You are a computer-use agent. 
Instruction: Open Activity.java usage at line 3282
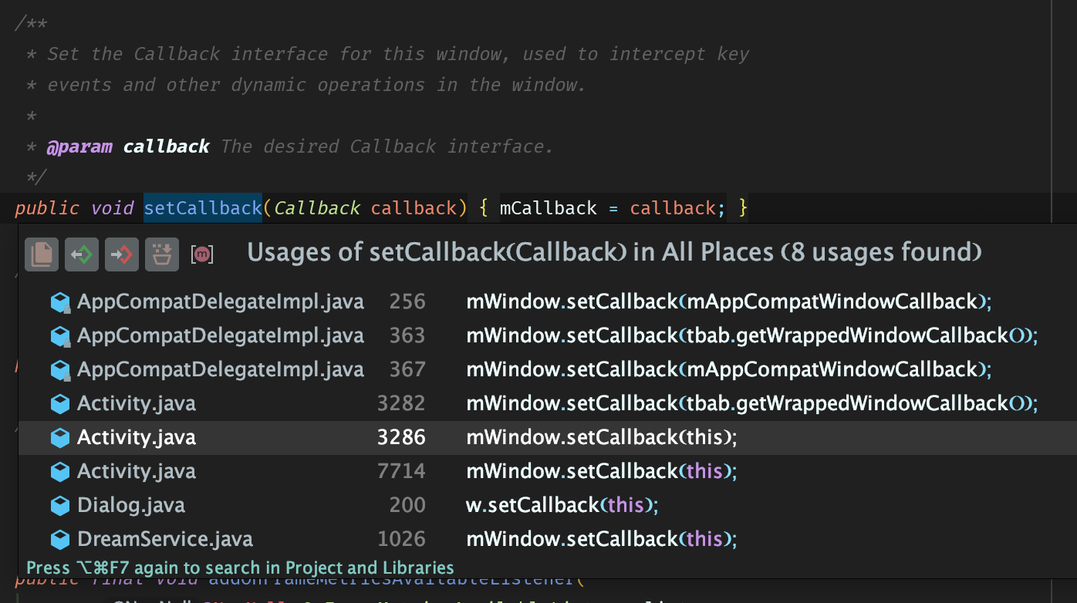(x=547, y=403)
